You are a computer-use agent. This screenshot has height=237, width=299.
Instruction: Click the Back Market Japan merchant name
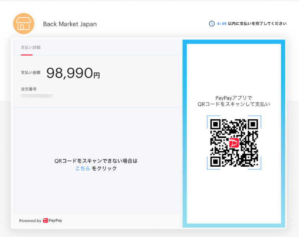click(x=70, y=24)
